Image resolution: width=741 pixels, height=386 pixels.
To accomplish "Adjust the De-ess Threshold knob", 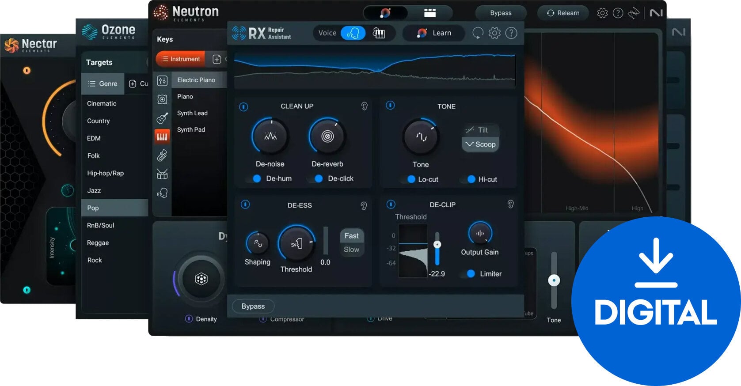I will point(296,244).
